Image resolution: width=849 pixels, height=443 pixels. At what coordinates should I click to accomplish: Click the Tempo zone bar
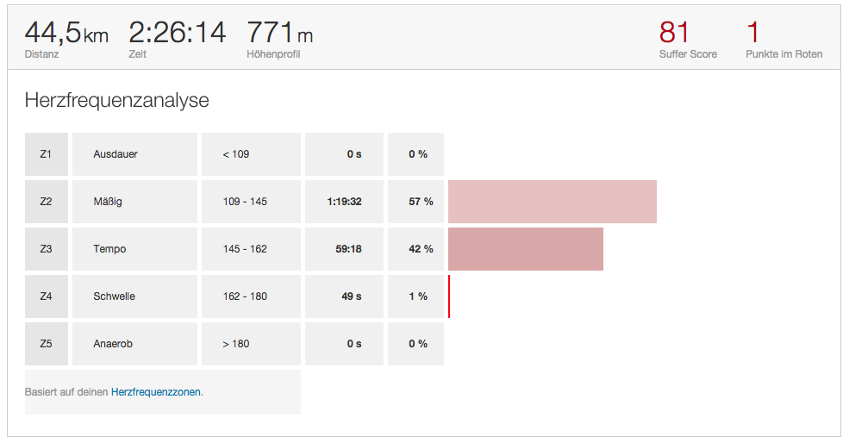tap(526, 249)
